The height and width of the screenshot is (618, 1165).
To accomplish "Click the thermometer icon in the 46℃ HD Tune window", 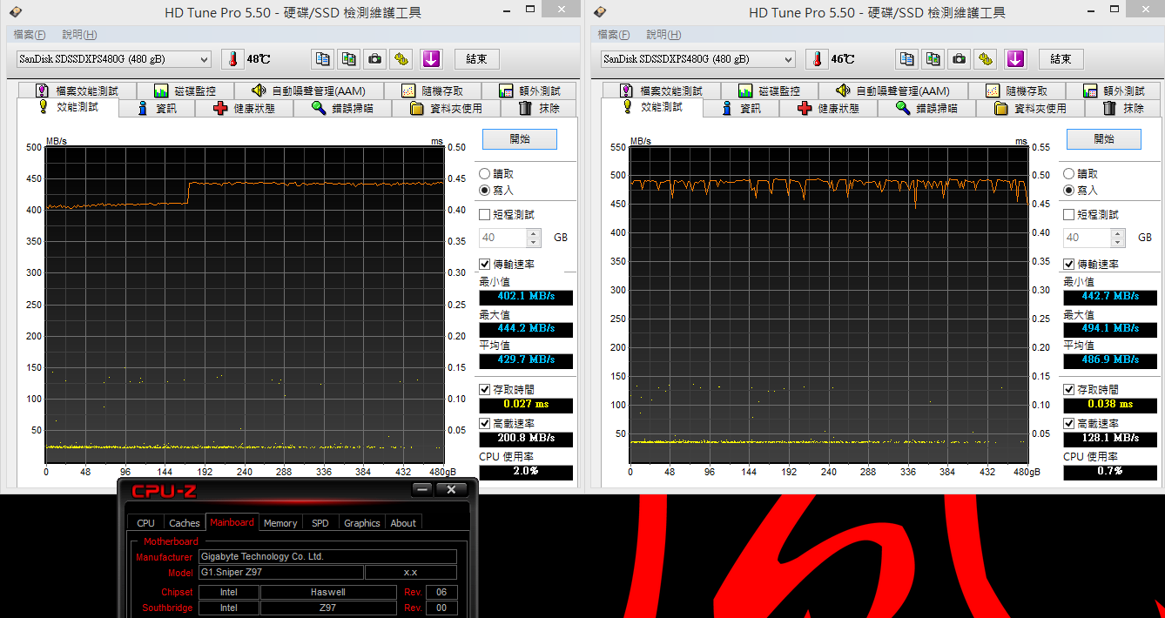I will pyautogui.click(x=817, y=59).
